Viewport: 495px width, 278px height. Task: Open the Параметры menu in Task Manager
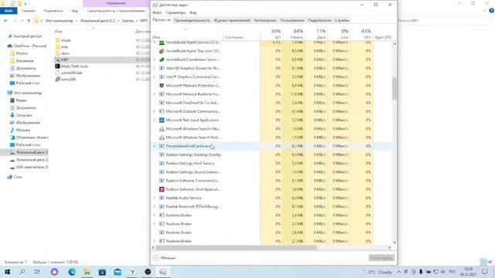coord(176,12)
